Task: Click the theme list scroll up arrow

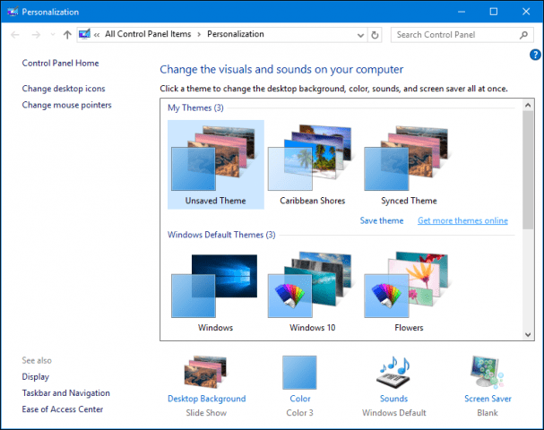Action: [x=528, y=105]
